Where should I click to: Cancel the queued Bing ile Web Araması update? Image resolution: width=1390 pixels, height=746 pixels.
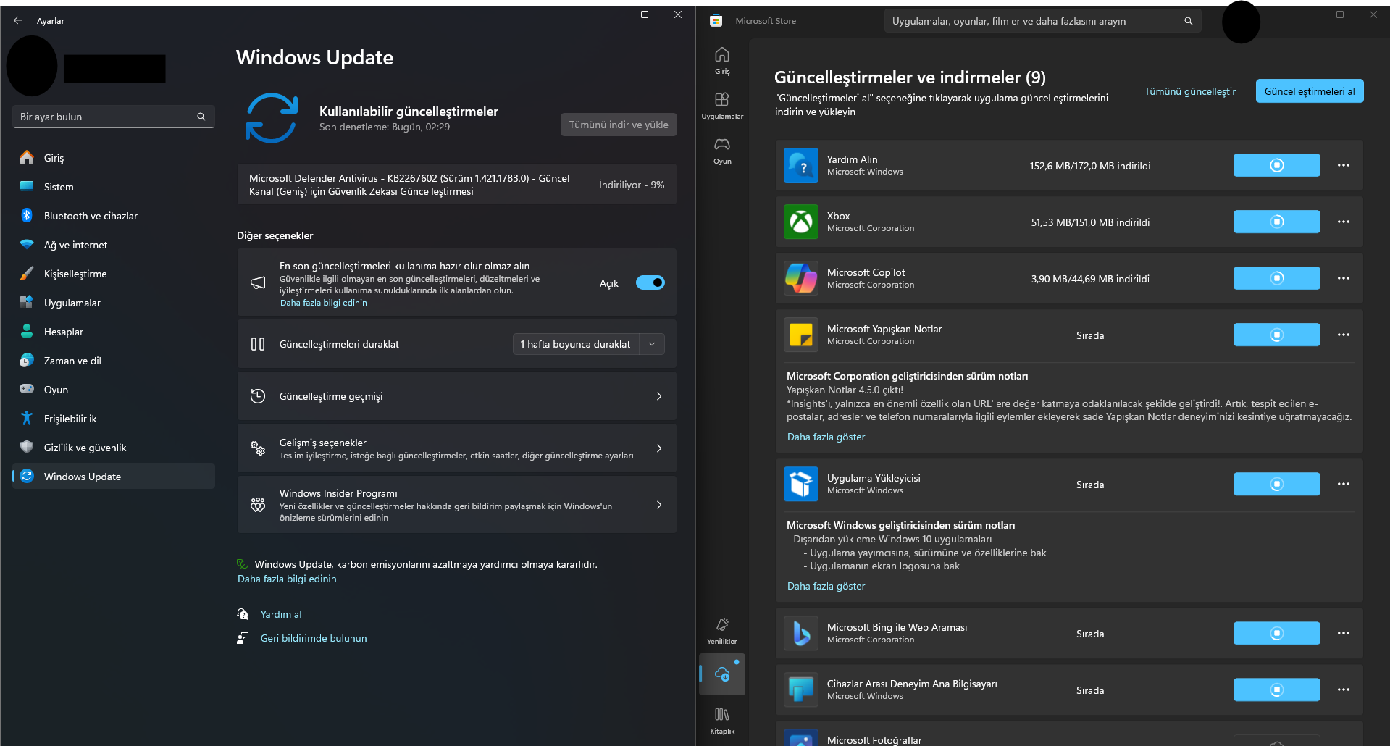pyautogui.click(x=1276, y=633)
